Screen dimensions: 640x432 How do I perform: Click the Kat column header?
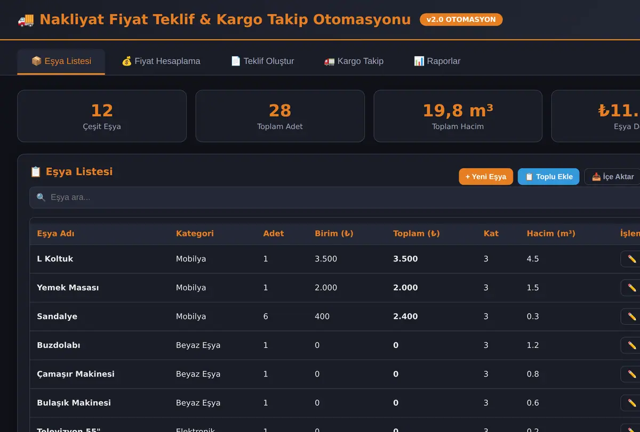491,234
